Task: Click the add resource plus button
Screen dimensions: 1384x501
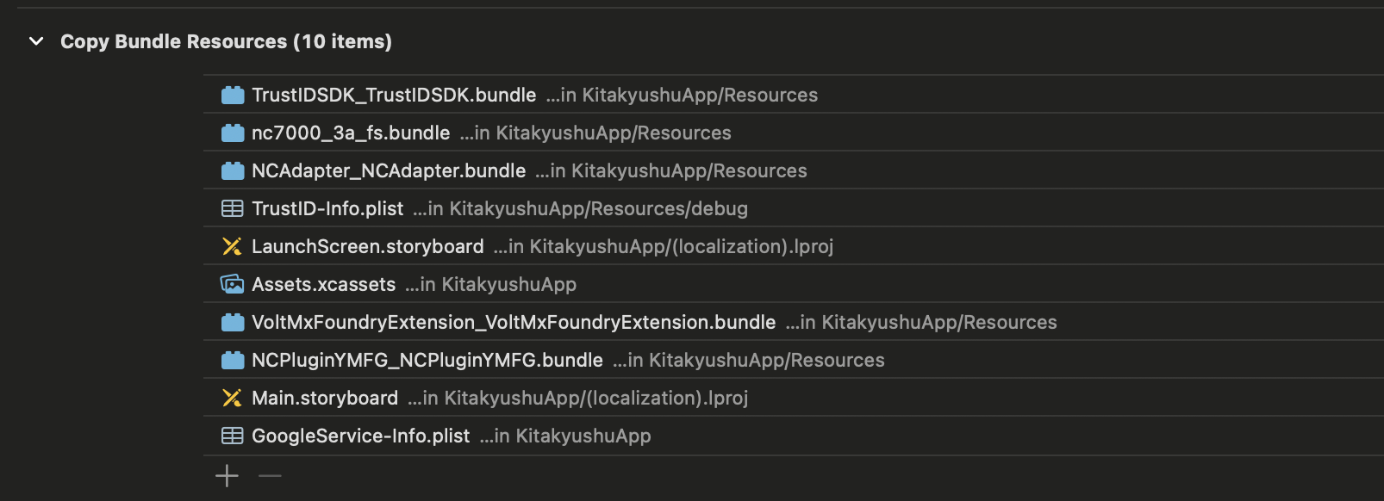Action: coord(226,475)
